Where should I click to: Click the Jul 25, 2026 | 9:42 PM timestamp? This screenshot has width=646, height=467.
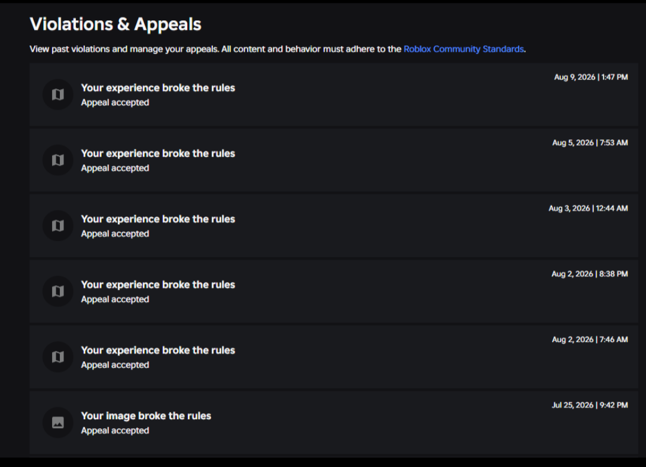click(x=590, y=405)
